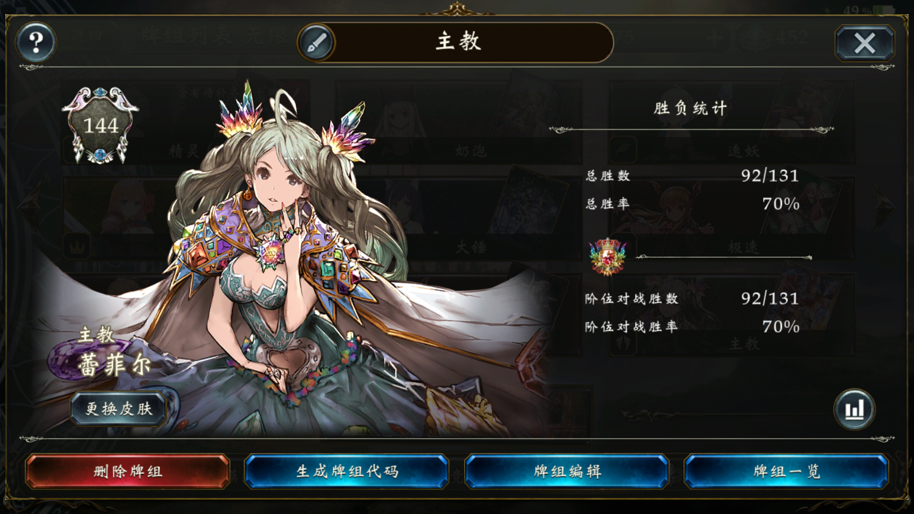Click the 更换皮肤 change skin button
This screenshot has height=514, width=914.
tap(119, 409)
